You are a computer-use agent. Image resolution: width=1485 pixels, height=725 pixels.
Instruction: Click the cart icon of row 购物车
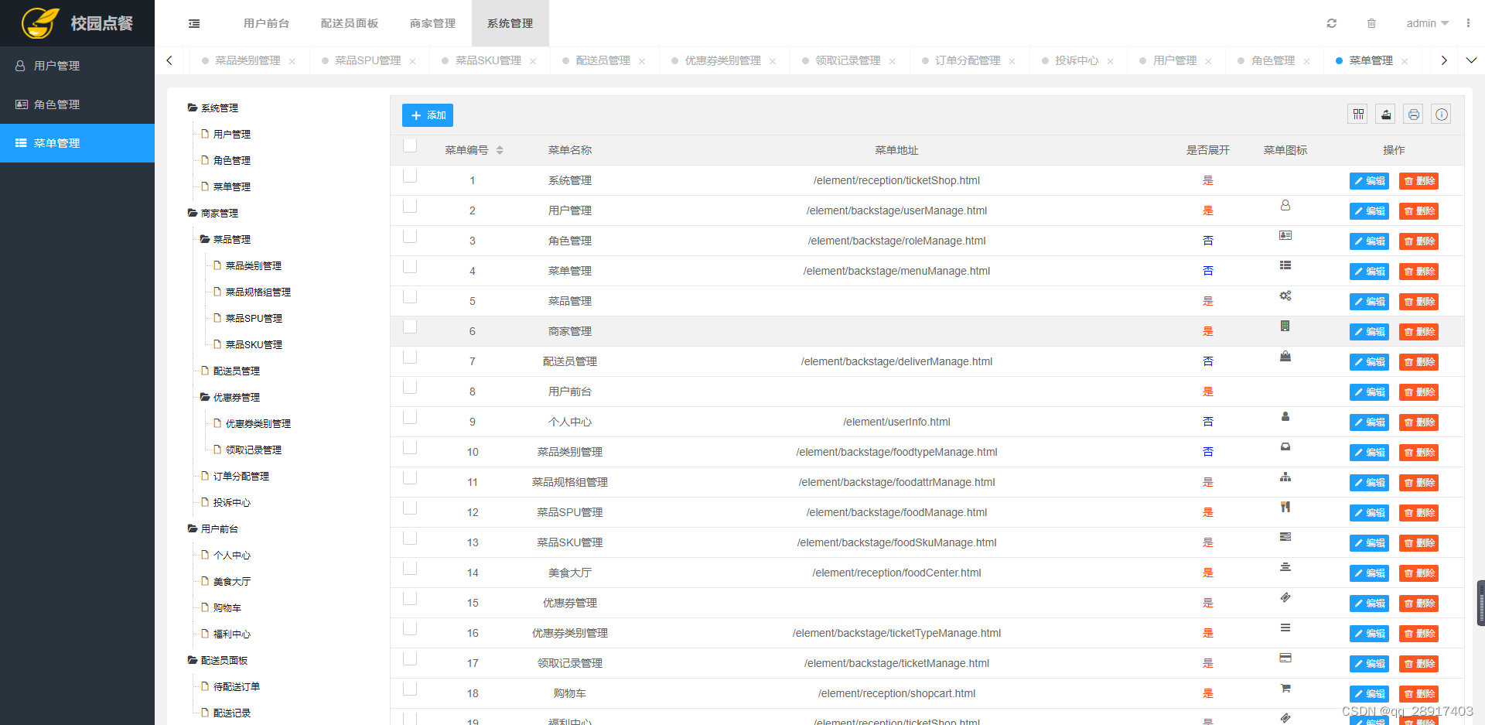tap(1285, 688)
